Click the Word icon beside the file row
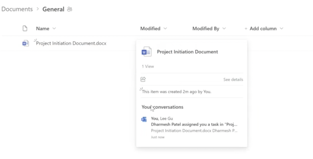Viewport: 313px width, 159px height. 24,43
